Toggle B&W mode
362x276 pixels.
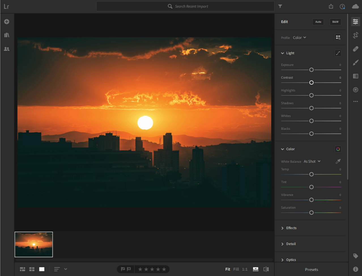(335, 22)
